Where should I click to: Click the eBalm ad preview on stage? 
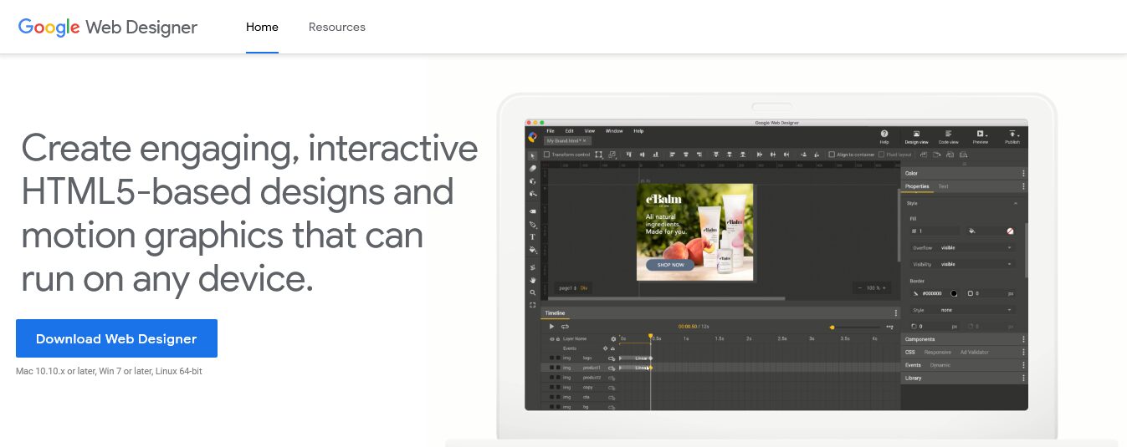click(x=695, y=232)
